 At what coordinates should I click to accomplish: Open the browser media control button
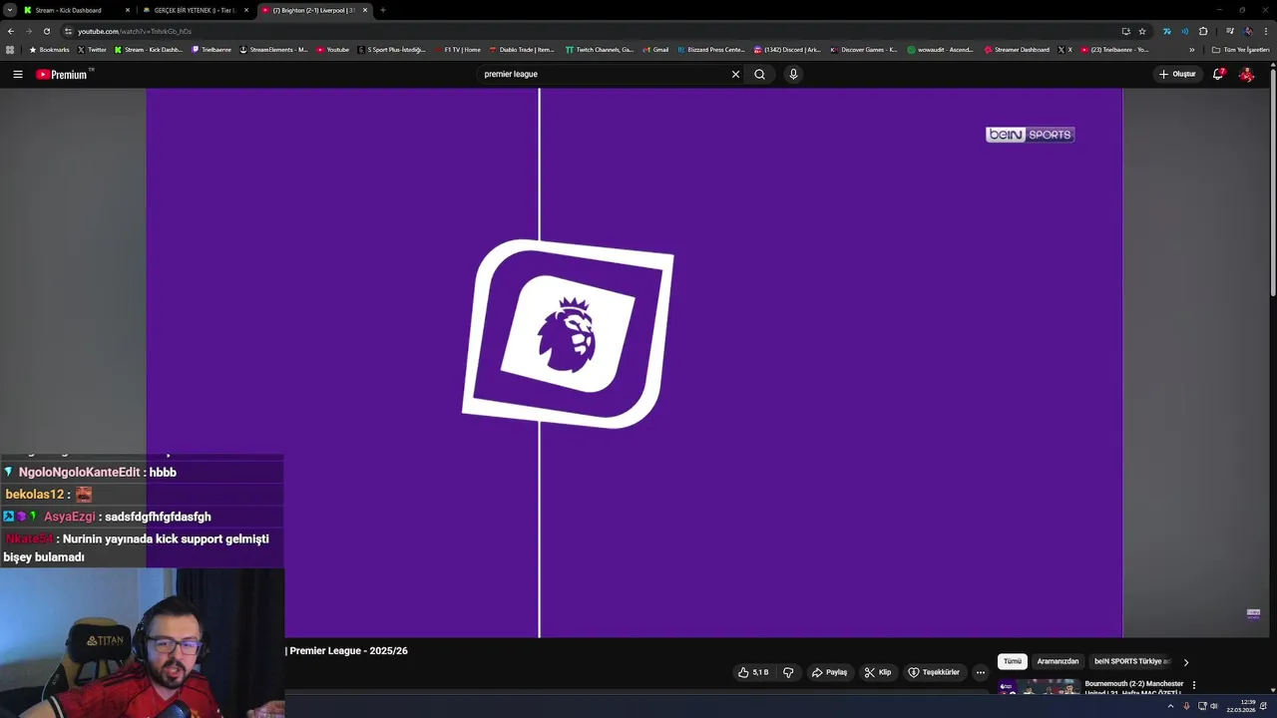point(1229,31)
